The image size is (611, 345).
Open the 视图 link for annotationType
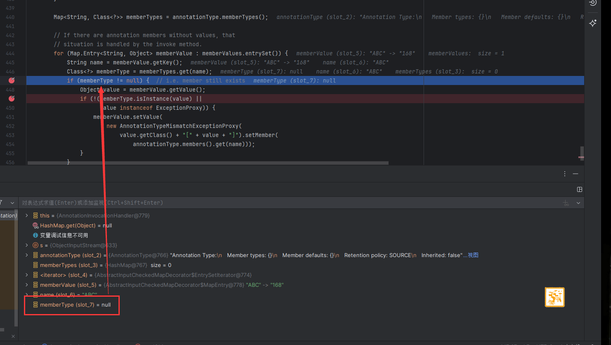[x=473, y=255]
